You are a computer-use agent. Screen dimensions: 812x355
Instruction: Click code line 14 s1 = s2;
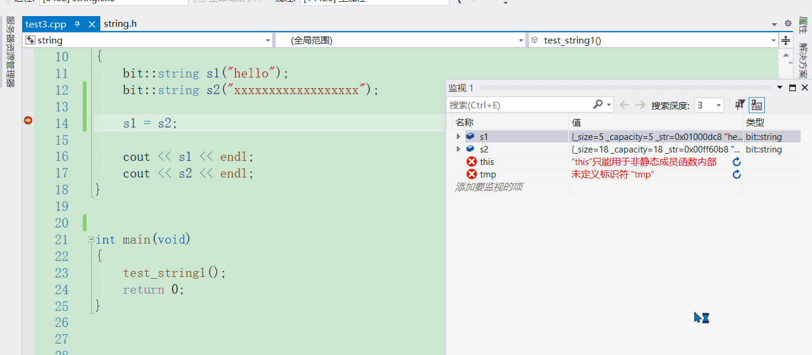tap(150, 123)
